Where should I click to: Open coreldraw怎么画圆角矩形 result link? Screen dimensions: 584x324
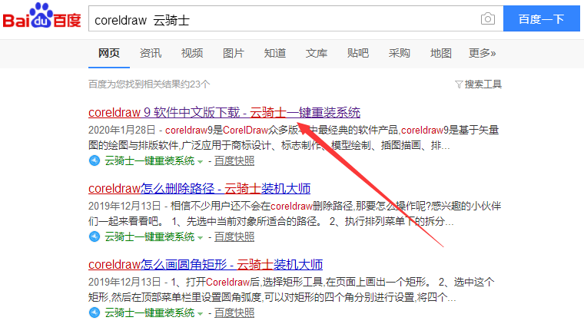(205, 264)
